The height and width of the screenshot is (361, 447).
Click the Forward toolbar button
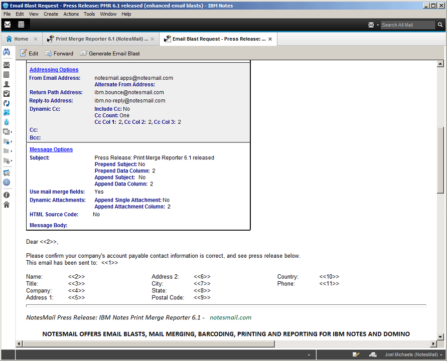point(59,53)
